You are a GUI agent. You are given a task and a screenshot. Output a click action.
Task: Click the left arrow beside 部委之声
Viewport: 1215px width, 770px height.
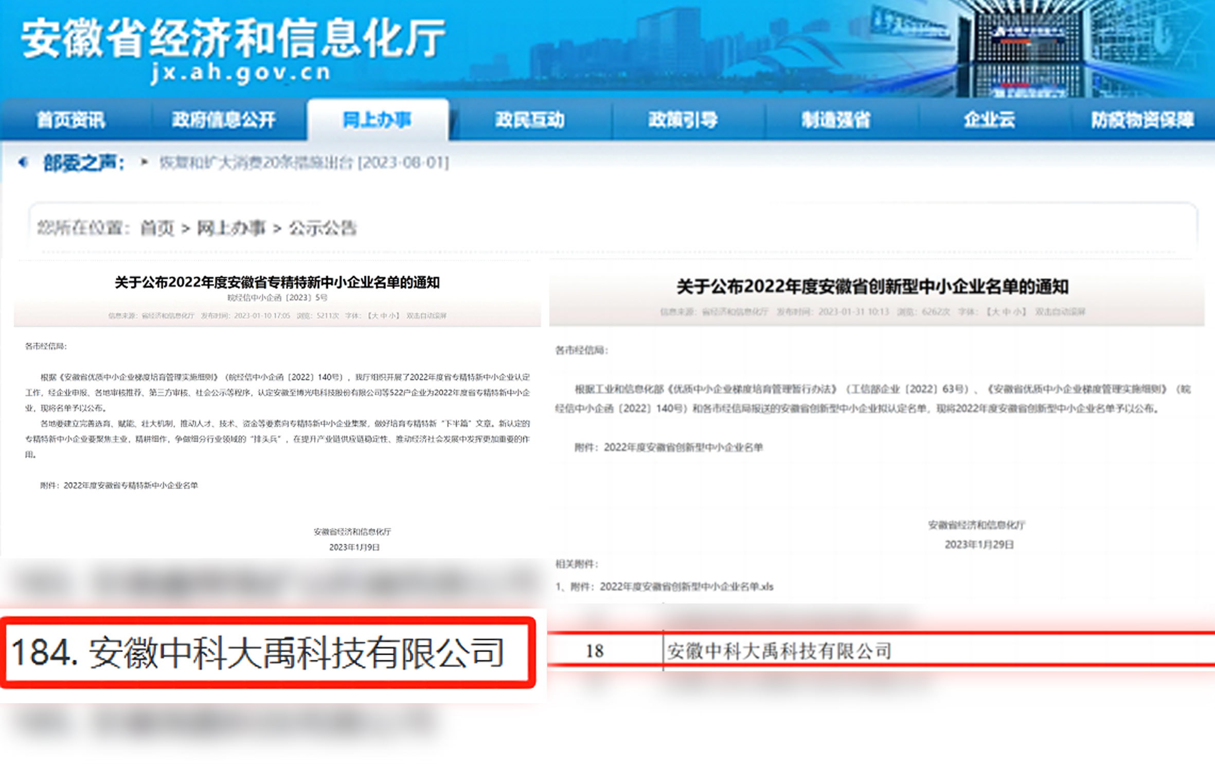pyautogui.click(x=23, y=162)
